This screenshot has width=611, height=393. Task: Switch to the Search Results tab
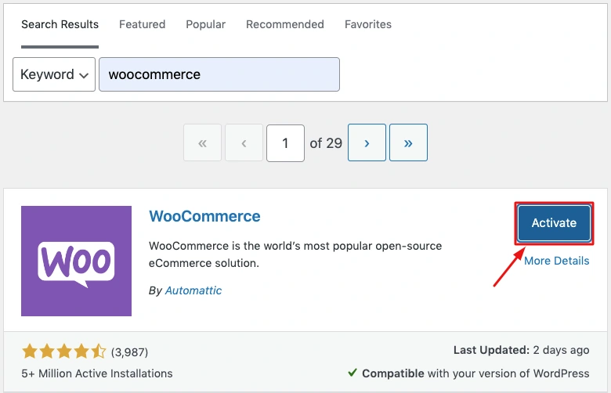tap(60, 24)
